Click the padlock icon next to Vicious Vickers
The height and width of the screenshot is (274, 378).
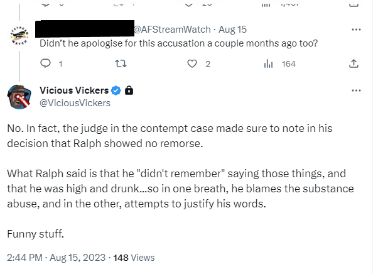129,90
